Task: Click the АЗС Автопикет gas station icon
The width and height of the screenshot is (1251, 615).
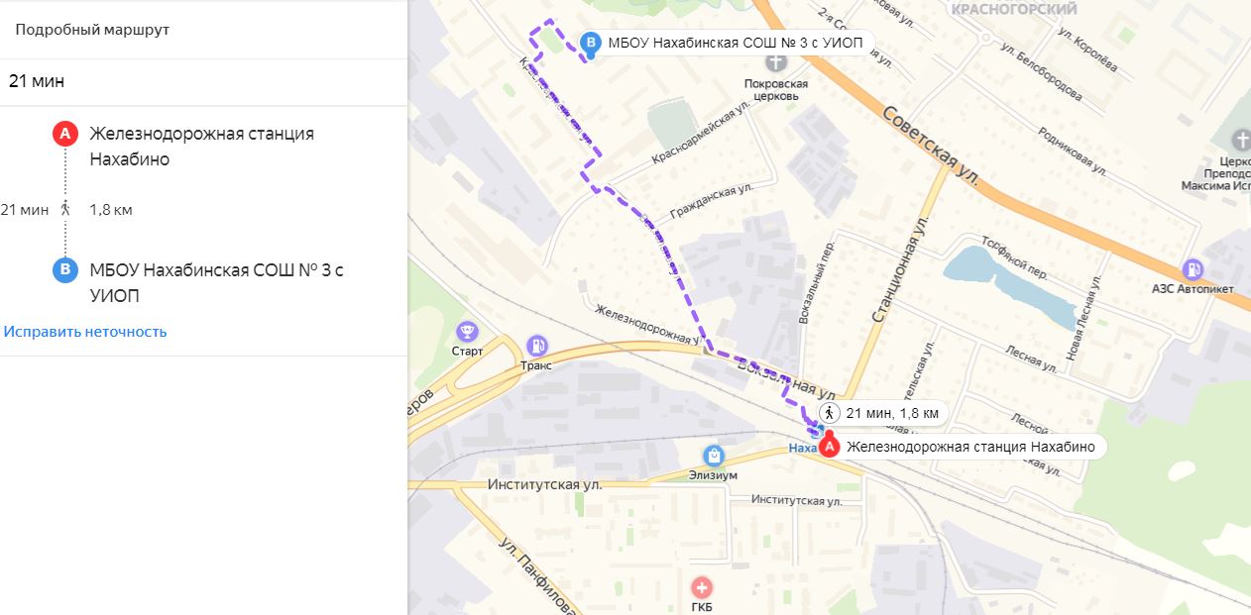Action: 1194,268
